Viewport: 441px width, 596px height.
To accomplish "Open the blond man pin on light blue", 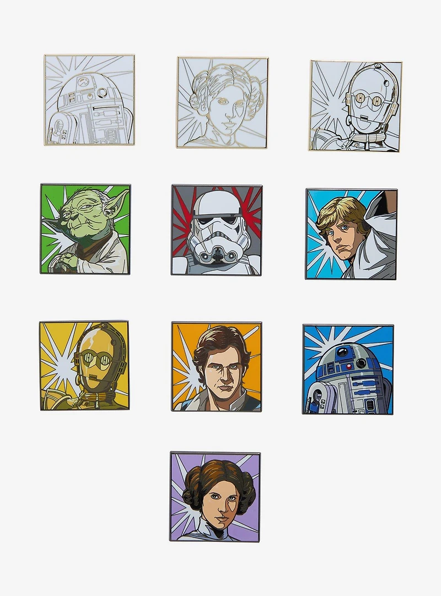I will [x=351, y=234].
